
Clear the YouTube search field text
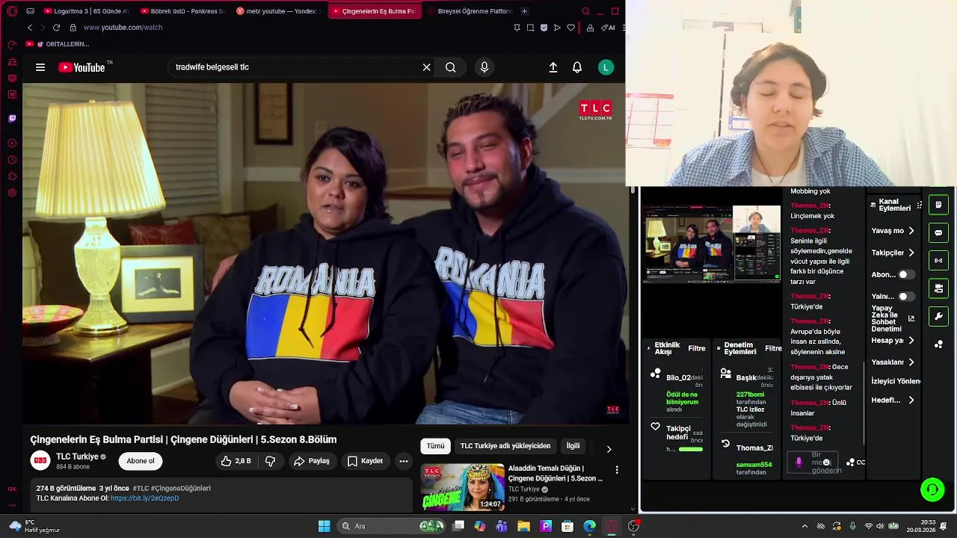click(426, 67)
